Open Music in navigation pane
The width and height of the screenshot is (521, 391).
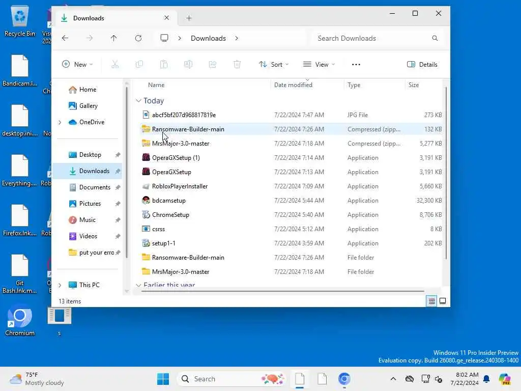tap(88, 220)
